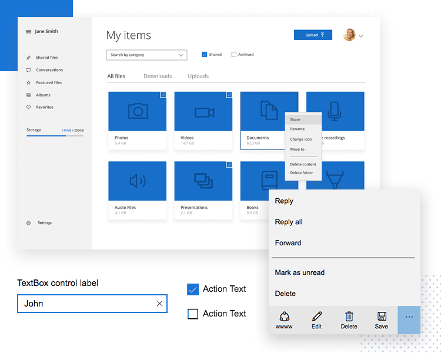Click the Featured files star icon
Viewport: 441px width, 353px height.
[x=28, y=83]
